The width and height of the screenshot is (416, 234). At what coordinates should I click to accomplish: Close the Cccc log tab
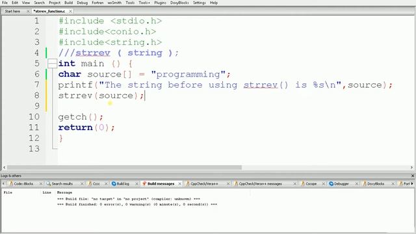coord(106,183)
